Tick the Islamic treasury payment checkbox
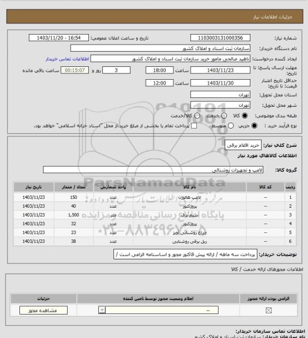Screen dimensions: 308x338 click(194, 126)
